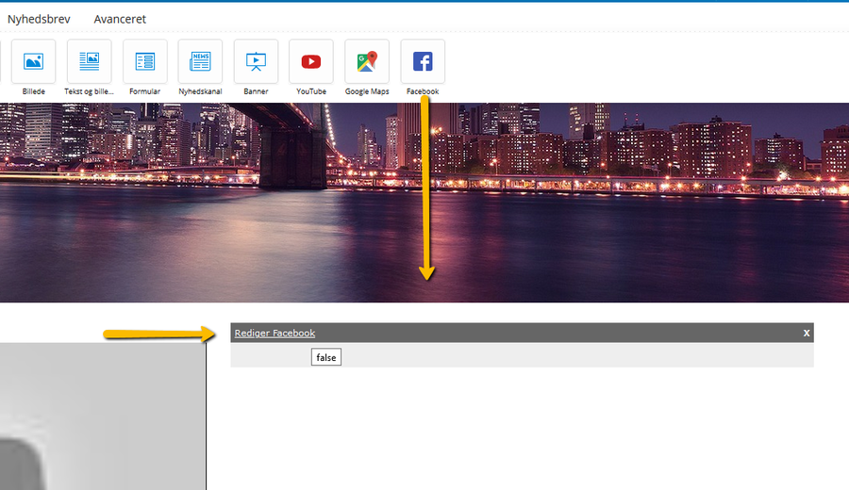Image resolution: width=849 pixels, height=490 pixels.
Task: Click the 'false' box in Facebook module
Action: click(x=326, y=357)
